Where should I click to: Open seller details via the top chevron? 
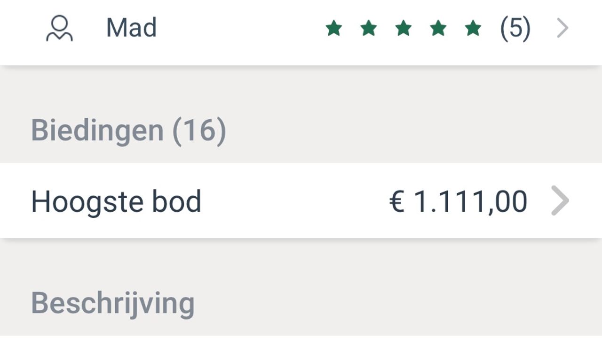click(x=562, y=29)
